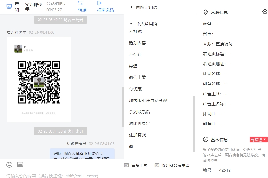
Task: Click the customer number 42512
Action: [225, 170]
